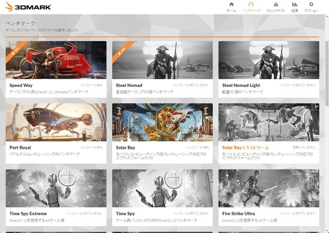Click the Port Royal title text
This screenshot has width=329, height=233.
[x=20, y=148]
